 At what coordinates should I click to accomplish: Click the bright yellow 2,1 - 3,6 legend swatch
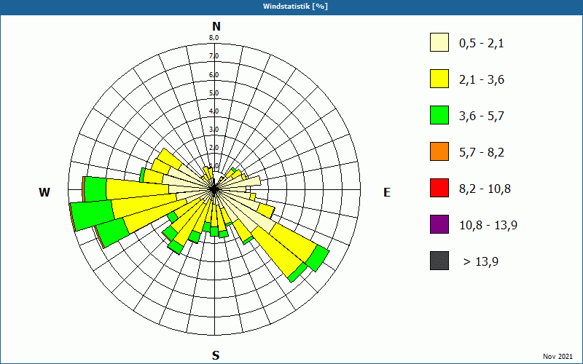coord(439,79)
